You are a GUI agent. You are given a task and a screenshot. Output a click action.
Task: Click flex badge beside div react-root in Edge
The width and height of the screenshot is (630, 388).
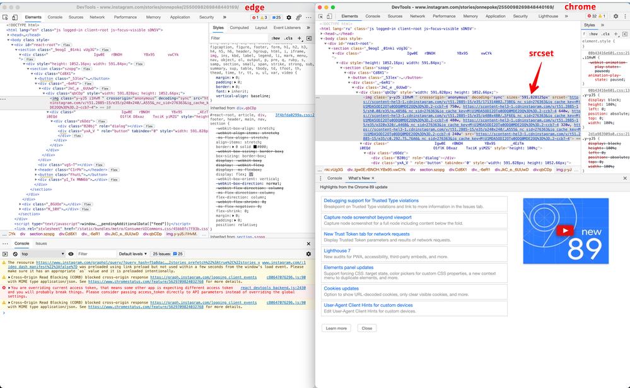(x=66, y=45)
